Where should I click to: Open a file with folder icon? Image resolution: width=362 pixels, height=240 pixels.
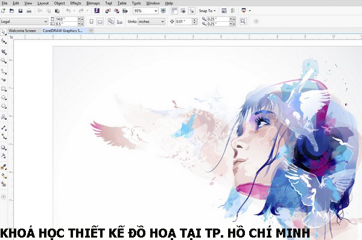12,11
